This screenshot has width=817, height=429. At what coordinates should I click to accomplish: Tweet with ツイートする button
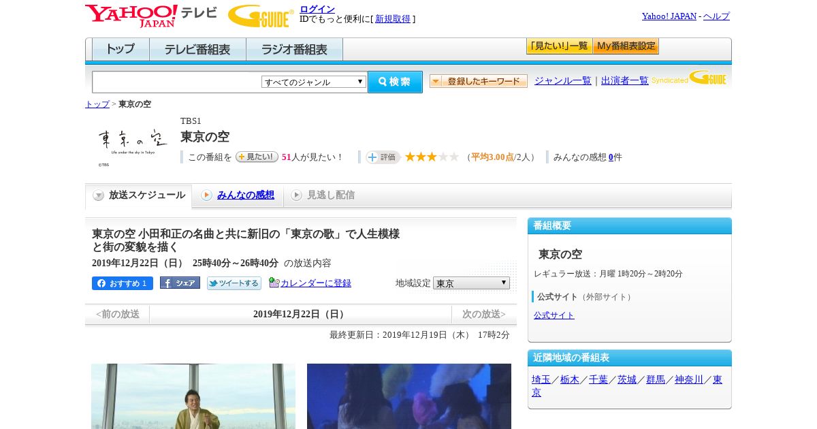tap(234, 283)
